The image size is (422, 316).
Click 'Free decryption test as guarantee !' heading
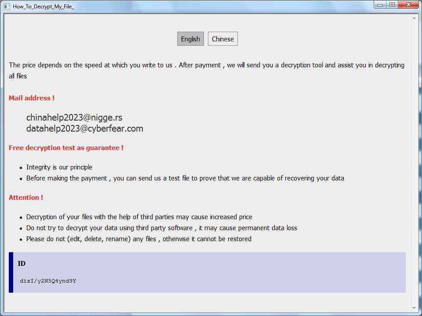coord(66,147)
